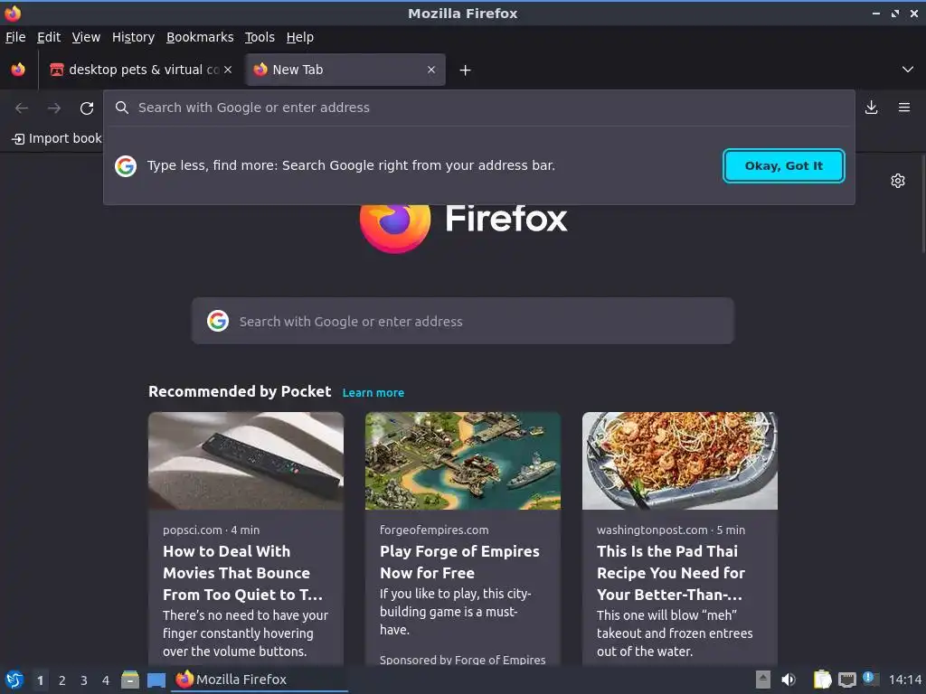Click the popsci.com · 4 min source text
926x694 pixels.
pyautogui.click(x=211, y=530)
